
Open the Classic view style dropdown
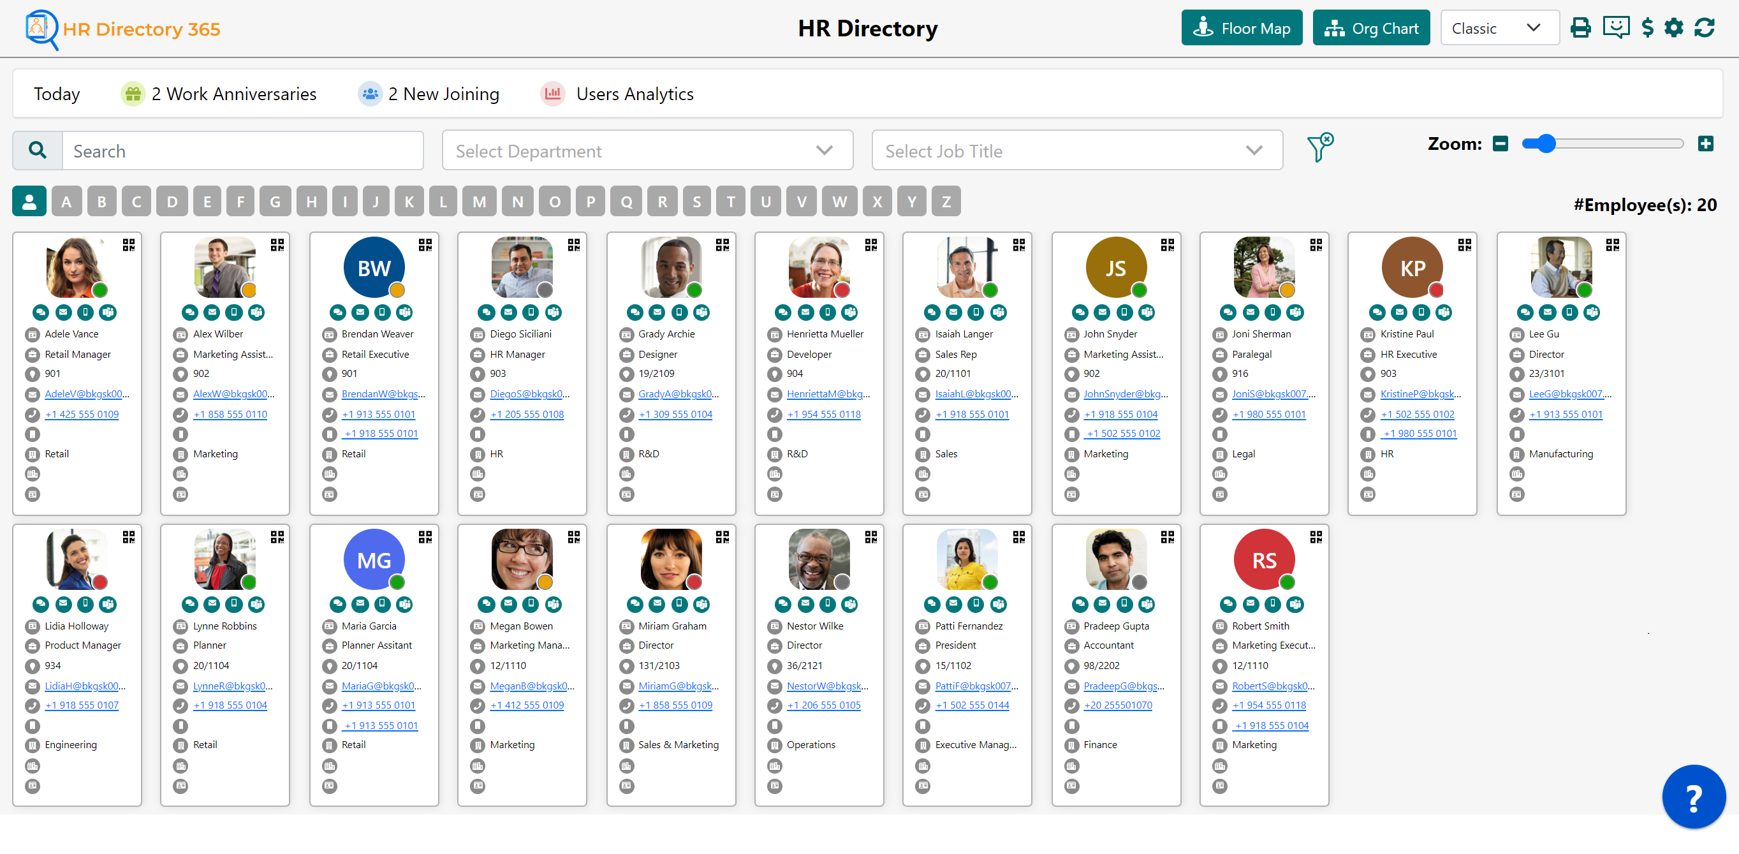[1499, 27]
